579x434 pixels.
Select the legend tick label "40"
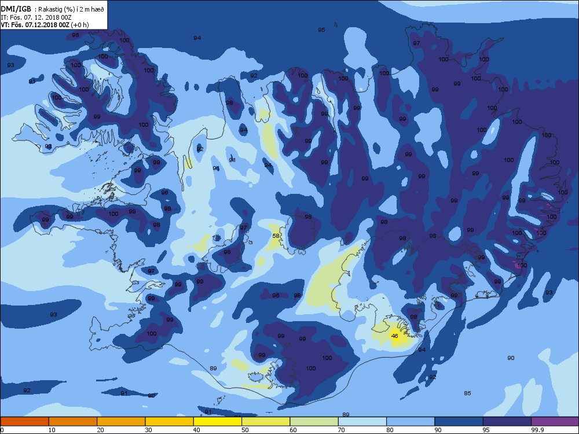coord(196,429)
